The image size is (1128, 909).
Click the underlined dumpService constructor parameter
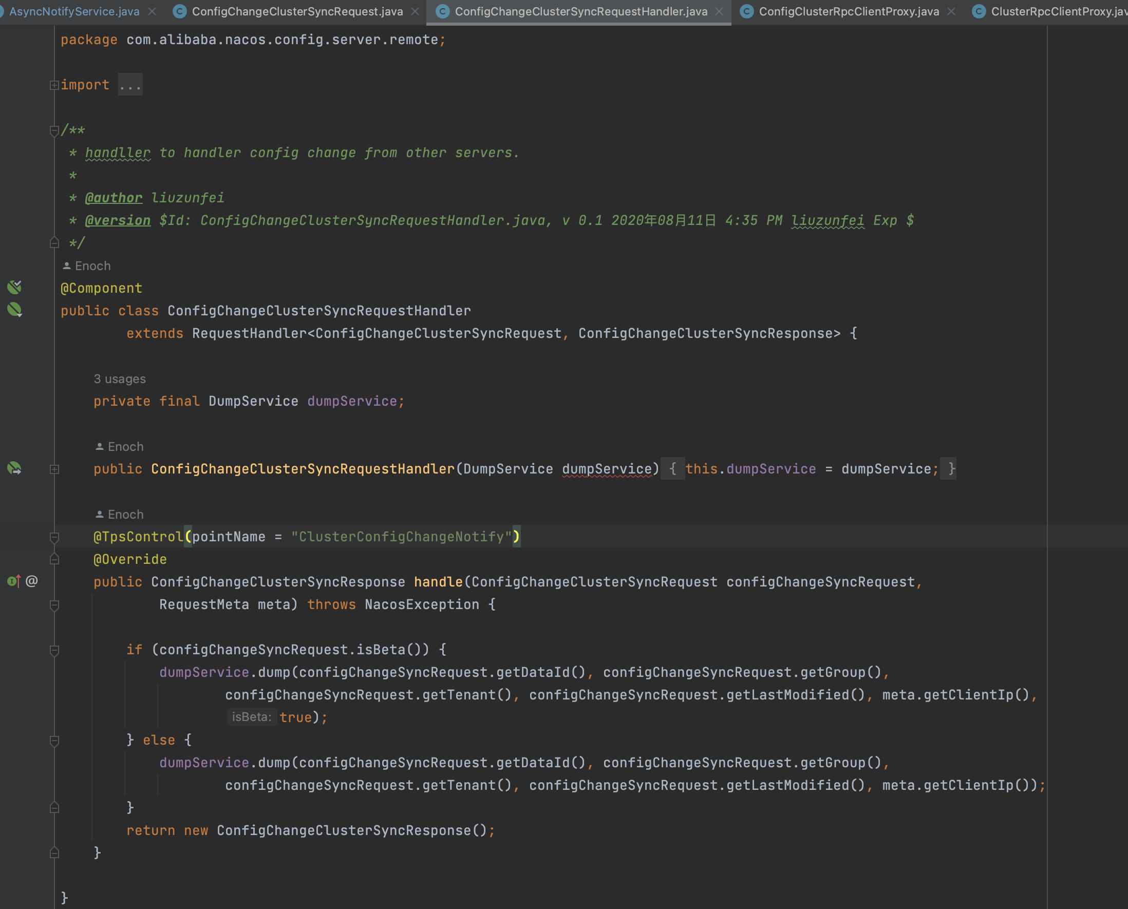click(x=607, y=469)
